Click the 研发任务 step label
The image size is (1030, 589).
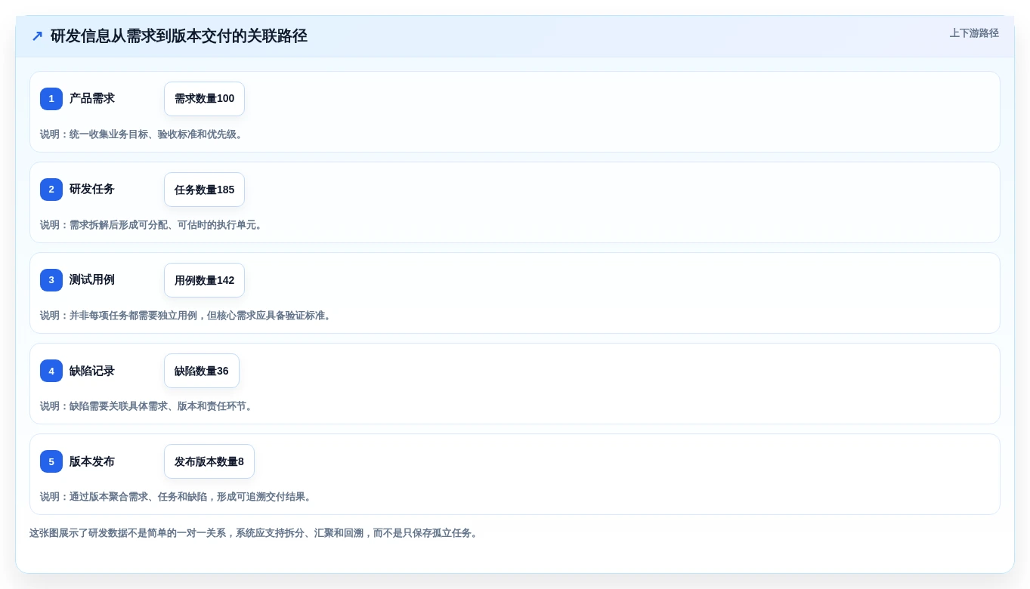[x=92, y=190]
